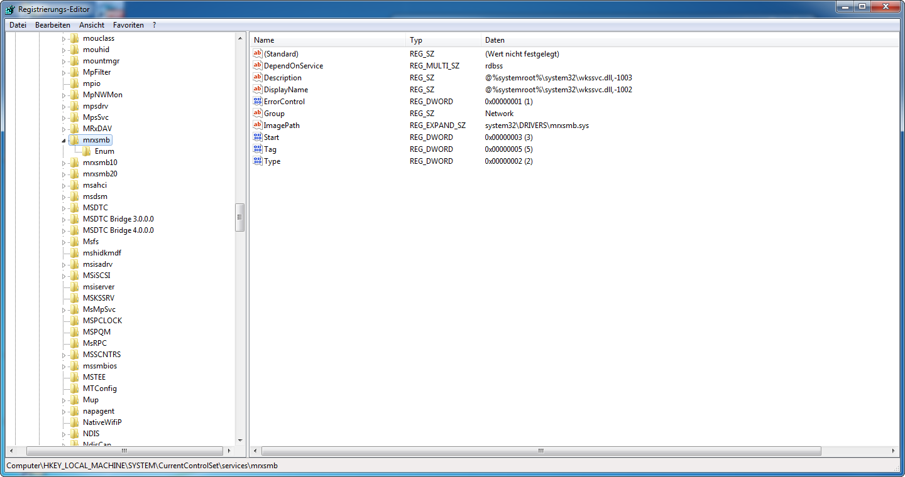Click the DWORD icon of Start value
Image resolution: width=905 pixels, height=477 pixels.
[257, 137]
